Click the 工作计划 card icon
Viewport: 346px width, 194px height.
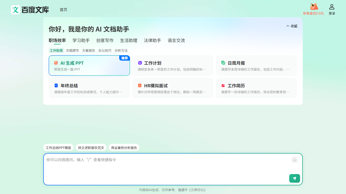click(140, 63)
